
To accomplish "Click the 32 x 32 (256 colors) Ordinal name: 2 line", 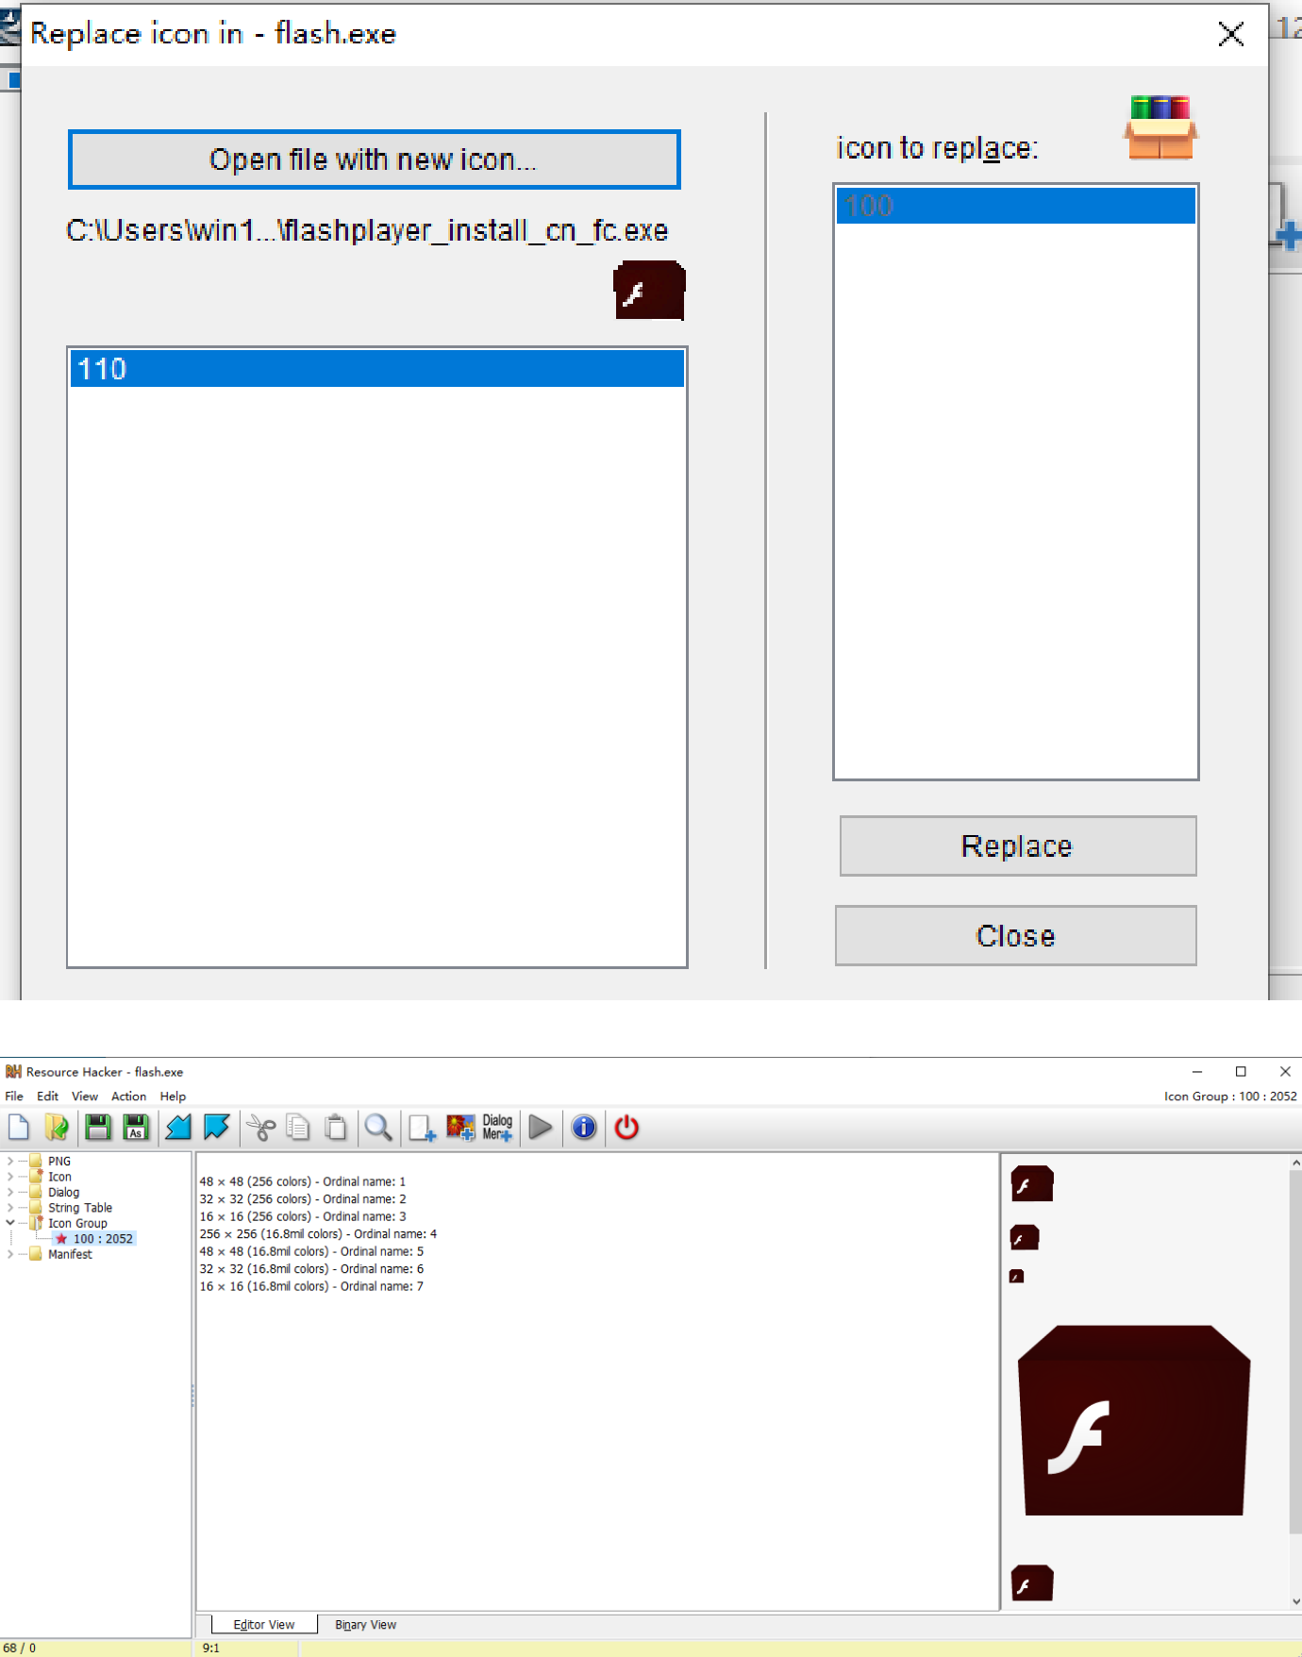I will point(303,1198).
